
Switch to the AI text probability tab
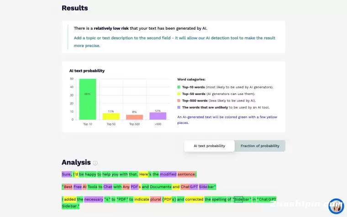209,146
